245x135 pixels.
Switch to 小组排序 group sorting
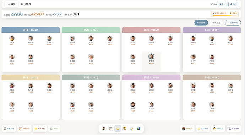[201, 23]
